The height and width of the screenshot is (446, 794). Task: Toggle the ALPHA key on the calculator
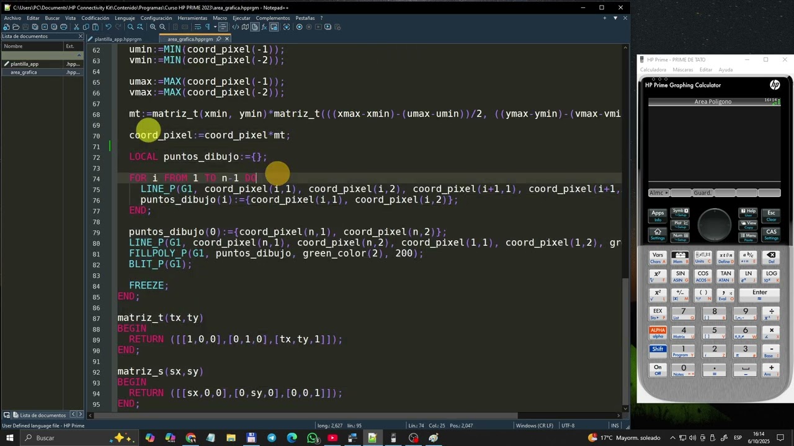[x=658, y=332]
